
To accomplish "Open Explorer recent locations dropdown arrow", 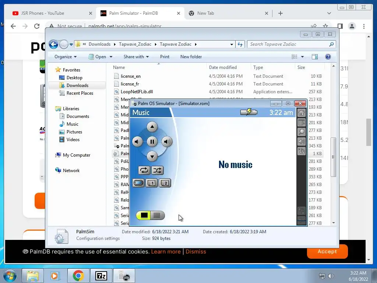I will [x=71, y=45].
